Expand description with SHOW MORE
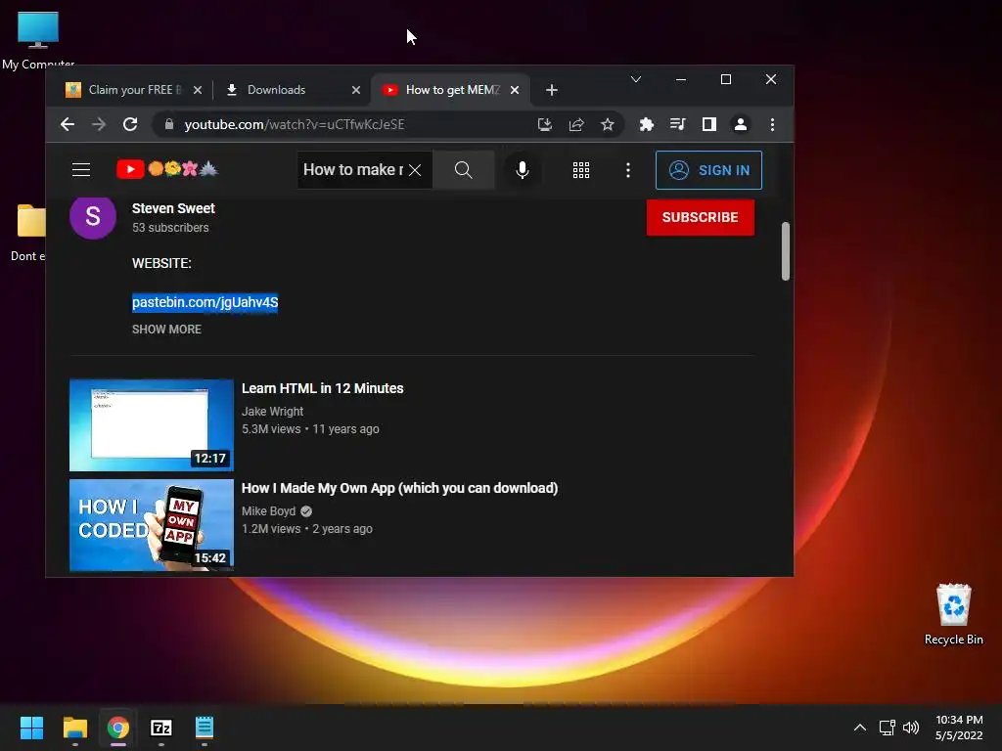This screenshot has height=751, width=1002. pos(166,330)
